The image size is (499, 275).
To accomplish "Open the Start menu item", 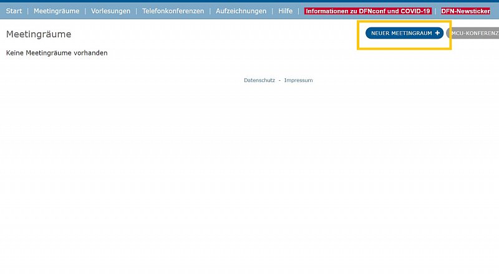I will click(14, 11).
